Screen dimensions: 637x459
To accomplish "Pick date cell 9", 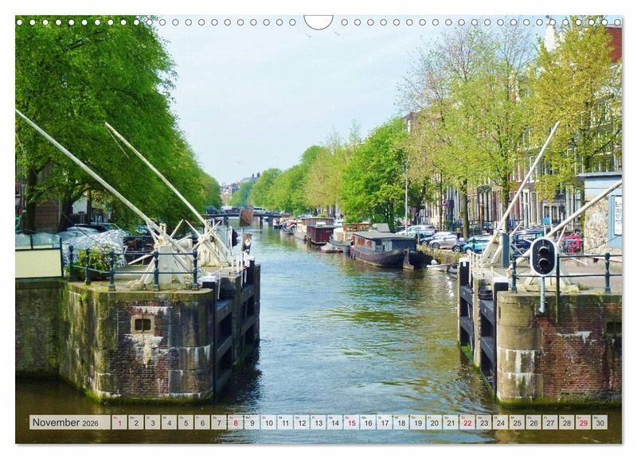I will [x=252, y=422].
